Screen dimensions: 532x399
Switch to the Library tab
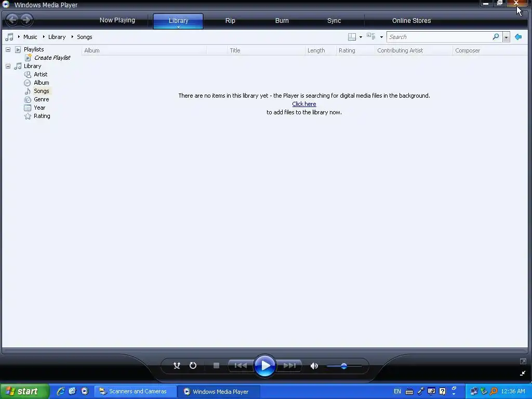click(x=178, y=21)
